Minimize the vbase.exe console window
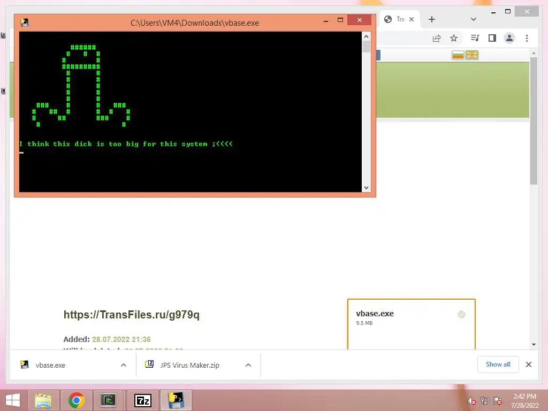 coord(326,20)
